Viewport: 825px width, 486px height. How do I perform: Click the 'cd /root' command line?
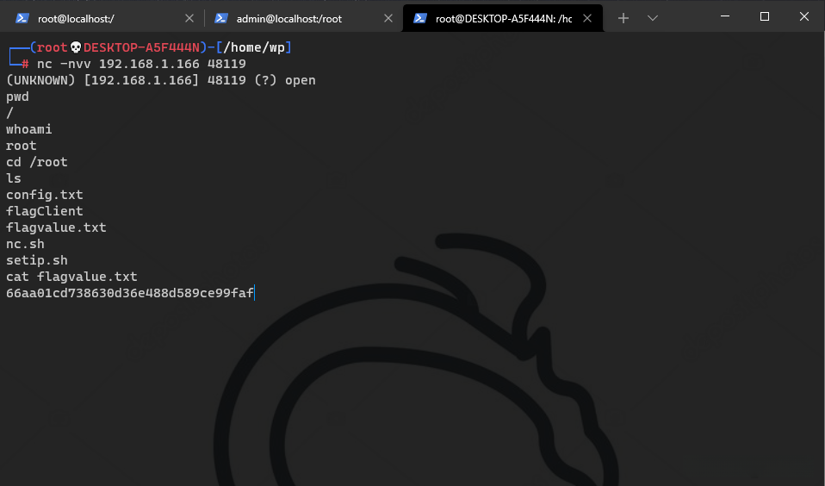37,162
